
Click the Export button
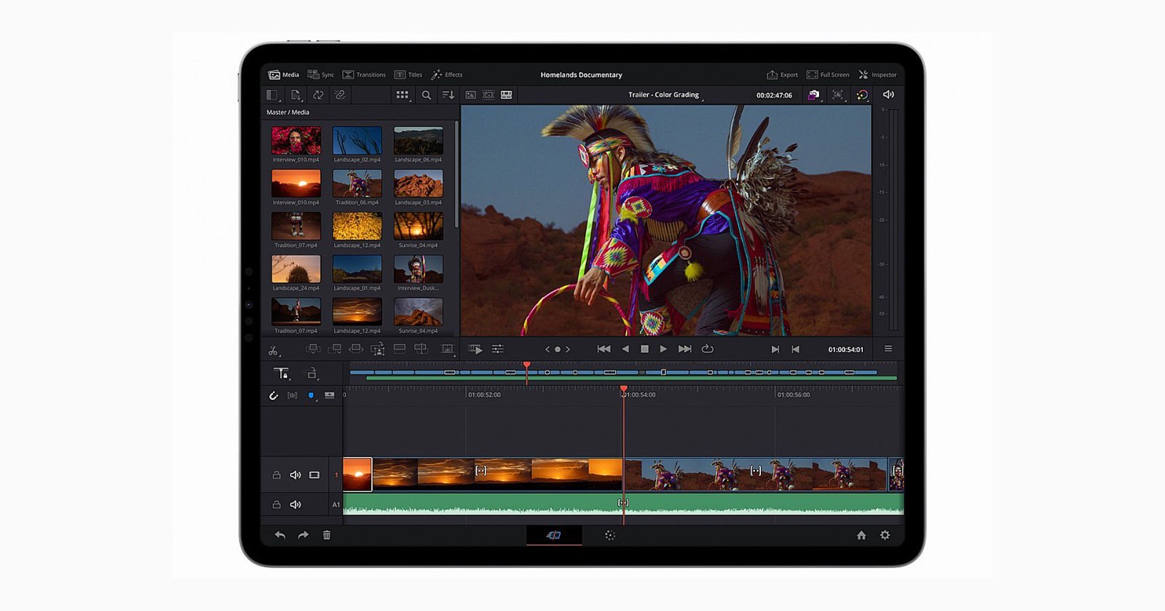click(782, 74)
